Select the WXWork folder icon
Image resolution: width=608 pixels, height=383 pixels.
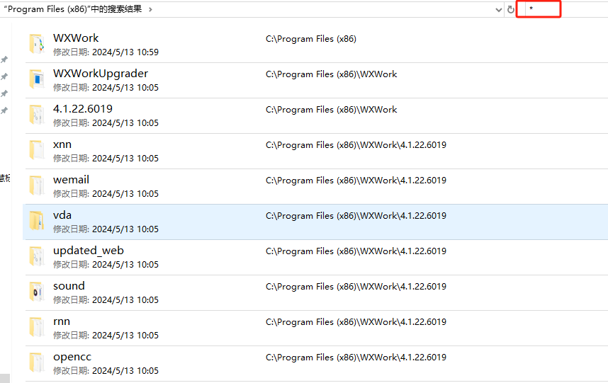tap(37, 44)
